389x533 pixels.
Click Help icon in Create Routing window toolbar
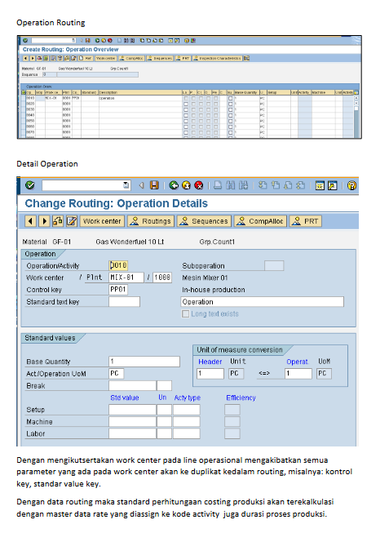pos(187,41)
